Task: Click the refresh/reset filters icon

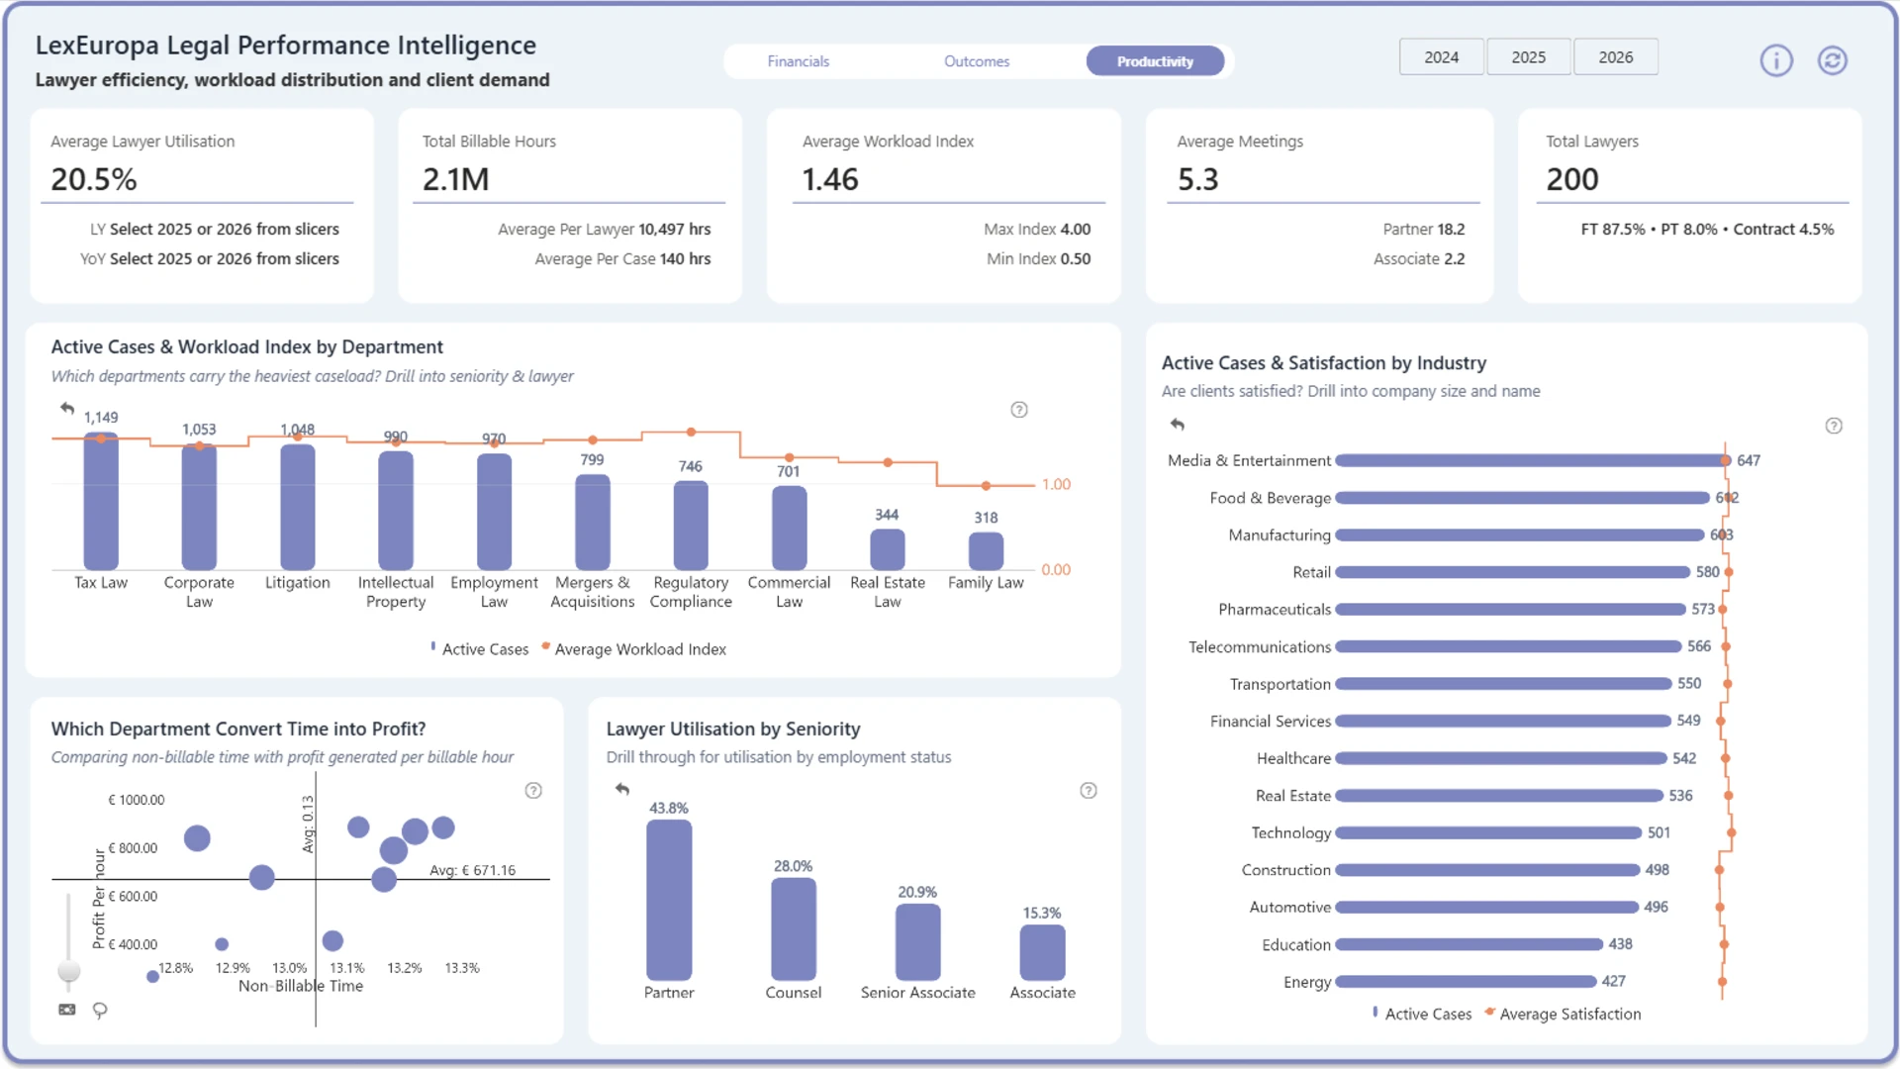Action: coord(1833,61)
